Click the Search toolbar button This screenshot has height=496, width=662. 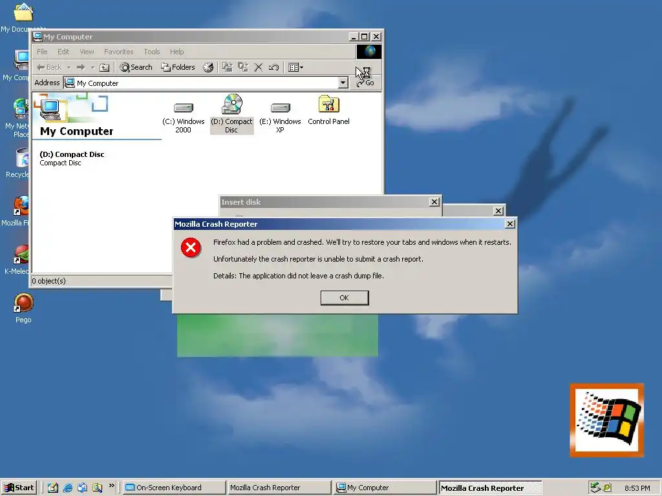[136, 67]
